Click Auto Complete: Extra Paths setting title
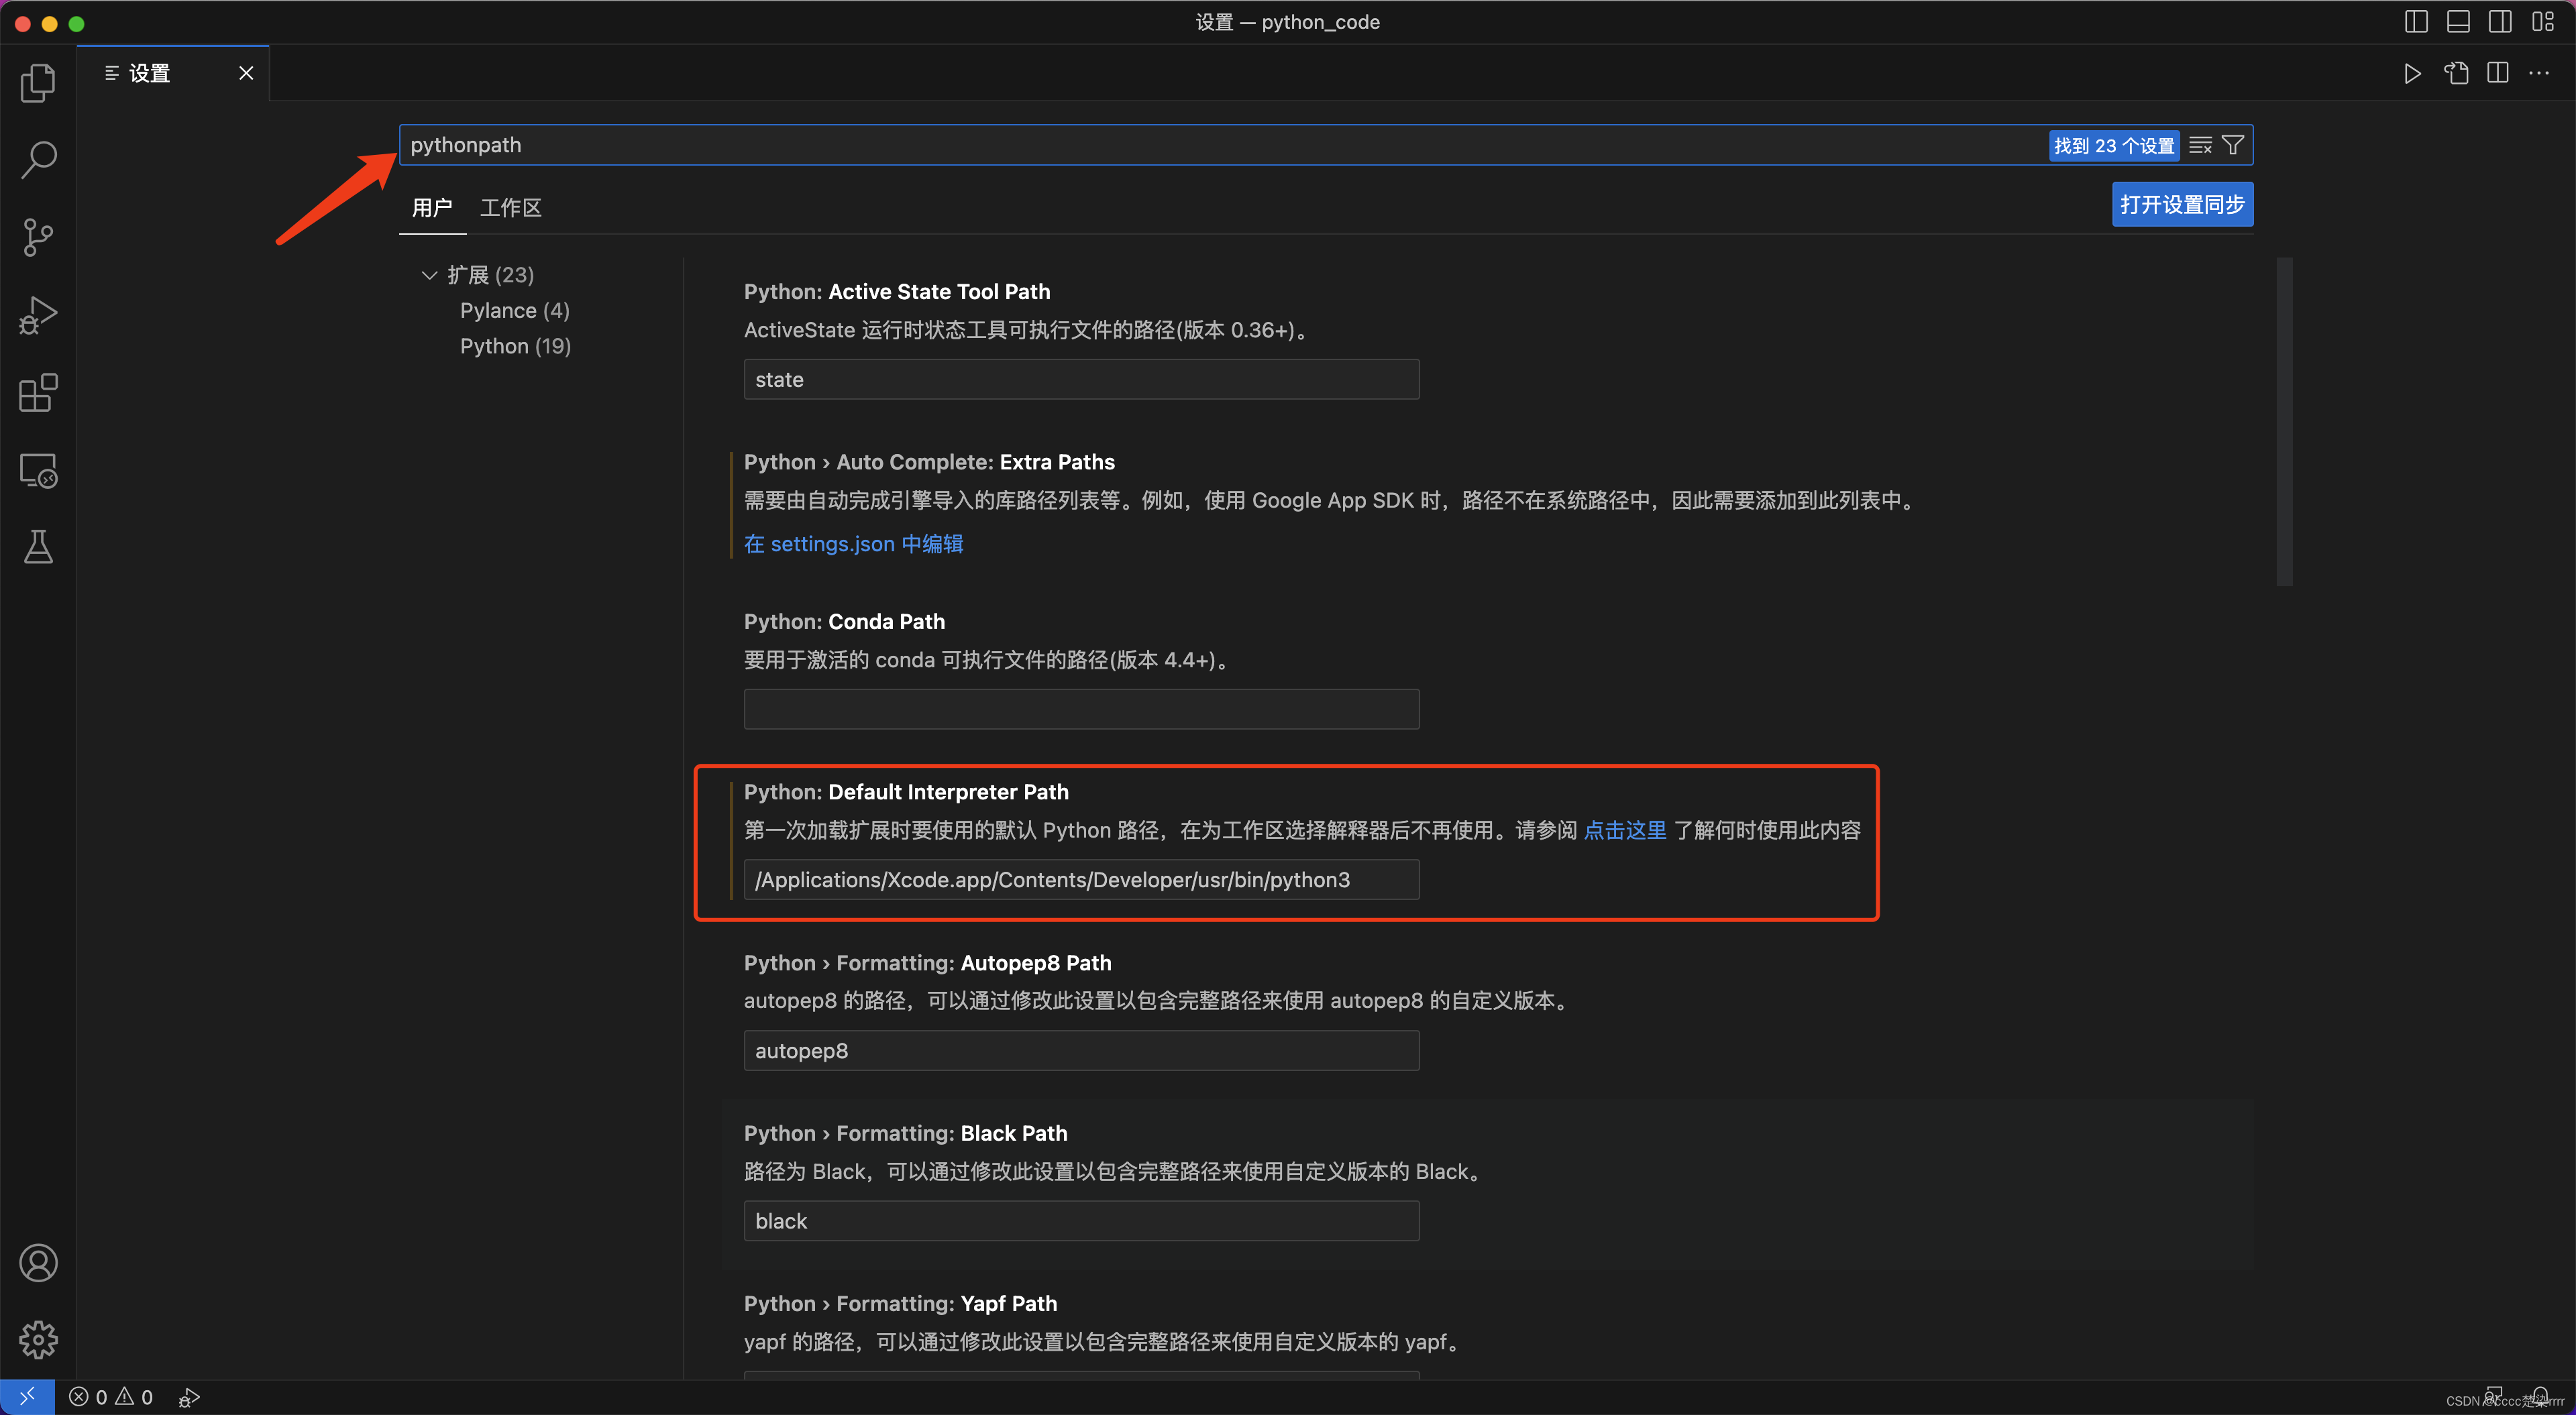 tap(929, 462)
